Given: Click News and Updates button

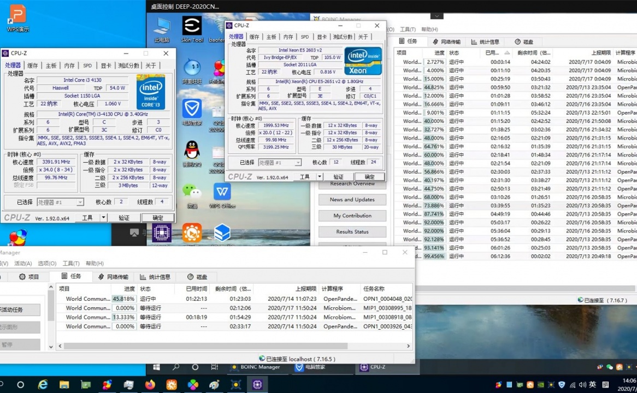Looking at the screenshot, I should point(352,200).
